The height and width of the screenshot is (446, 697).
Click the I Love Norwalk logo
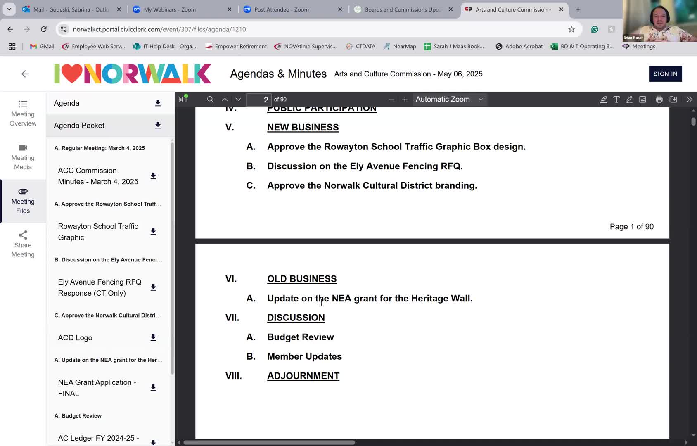[x=133, y=74]
